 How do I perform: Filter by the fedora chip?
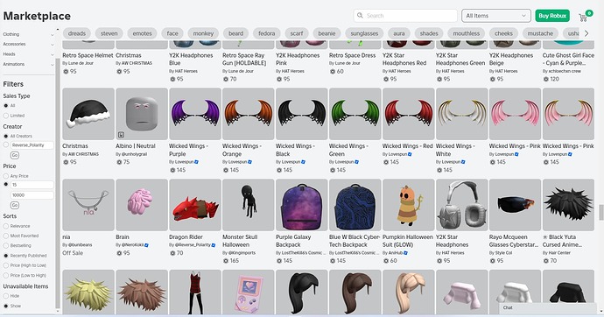(x=267, y=33)
